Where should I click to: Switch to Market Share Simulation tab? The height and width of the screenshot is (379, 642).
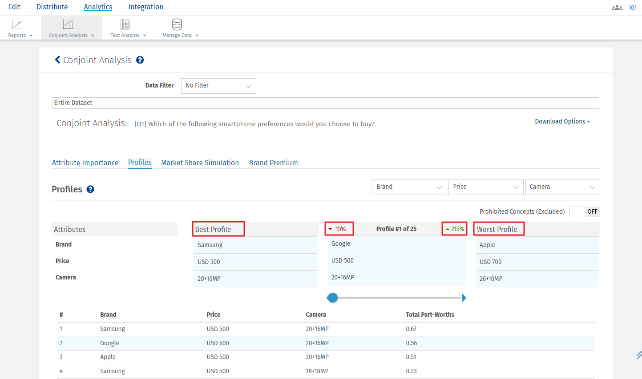click(200, 163)
